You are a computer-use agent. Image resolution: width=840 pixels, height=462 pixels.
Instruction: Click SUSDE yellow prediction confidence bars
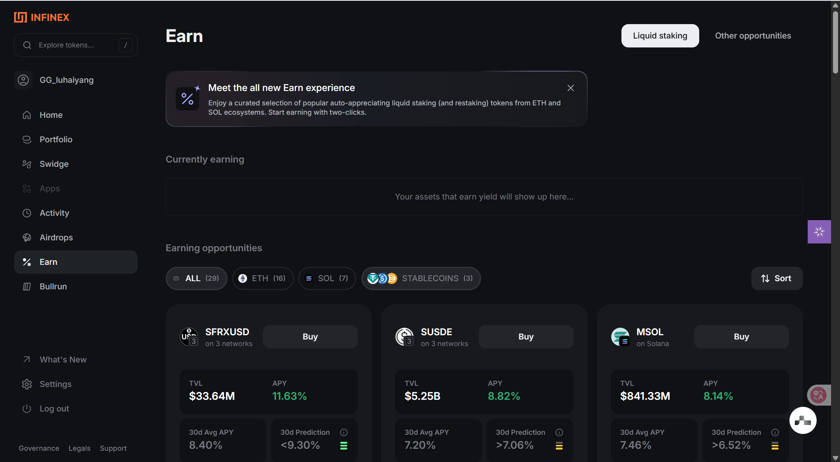coord(559,446)
